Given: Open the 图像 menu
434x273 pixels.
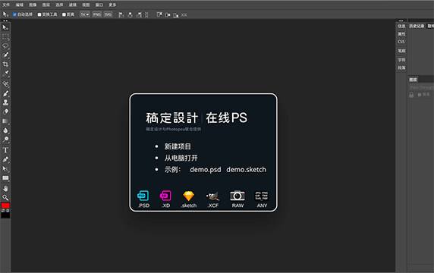Looking at the screenshot, I should point(33,5).
